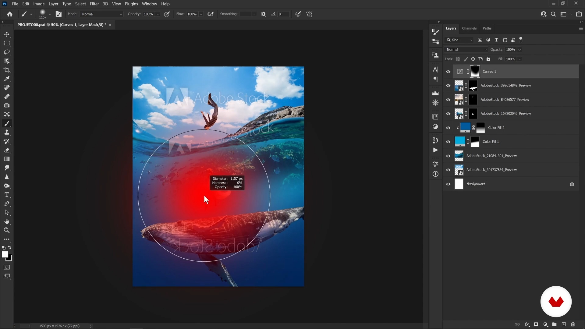Hide the AdobeStock_167203045_Preview layer

click(448, 114)
